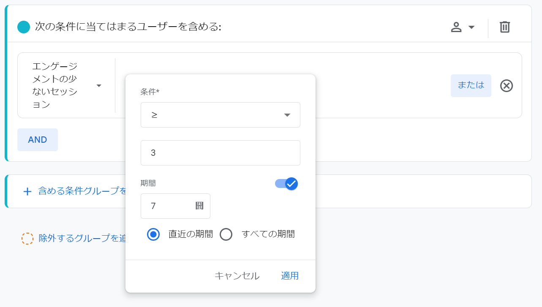Select the すべての期間 radio button
The image size is (542, 307).
point(226,234)
